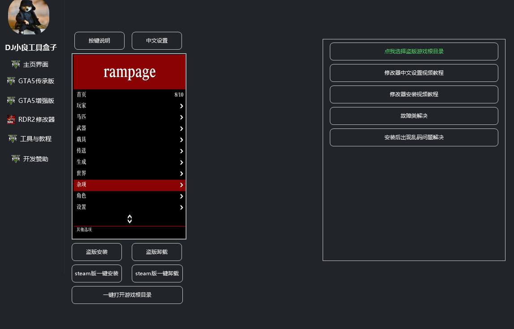Click 一键打开游戏根目录 button
514x329 pixels.
tap(127, 295)
